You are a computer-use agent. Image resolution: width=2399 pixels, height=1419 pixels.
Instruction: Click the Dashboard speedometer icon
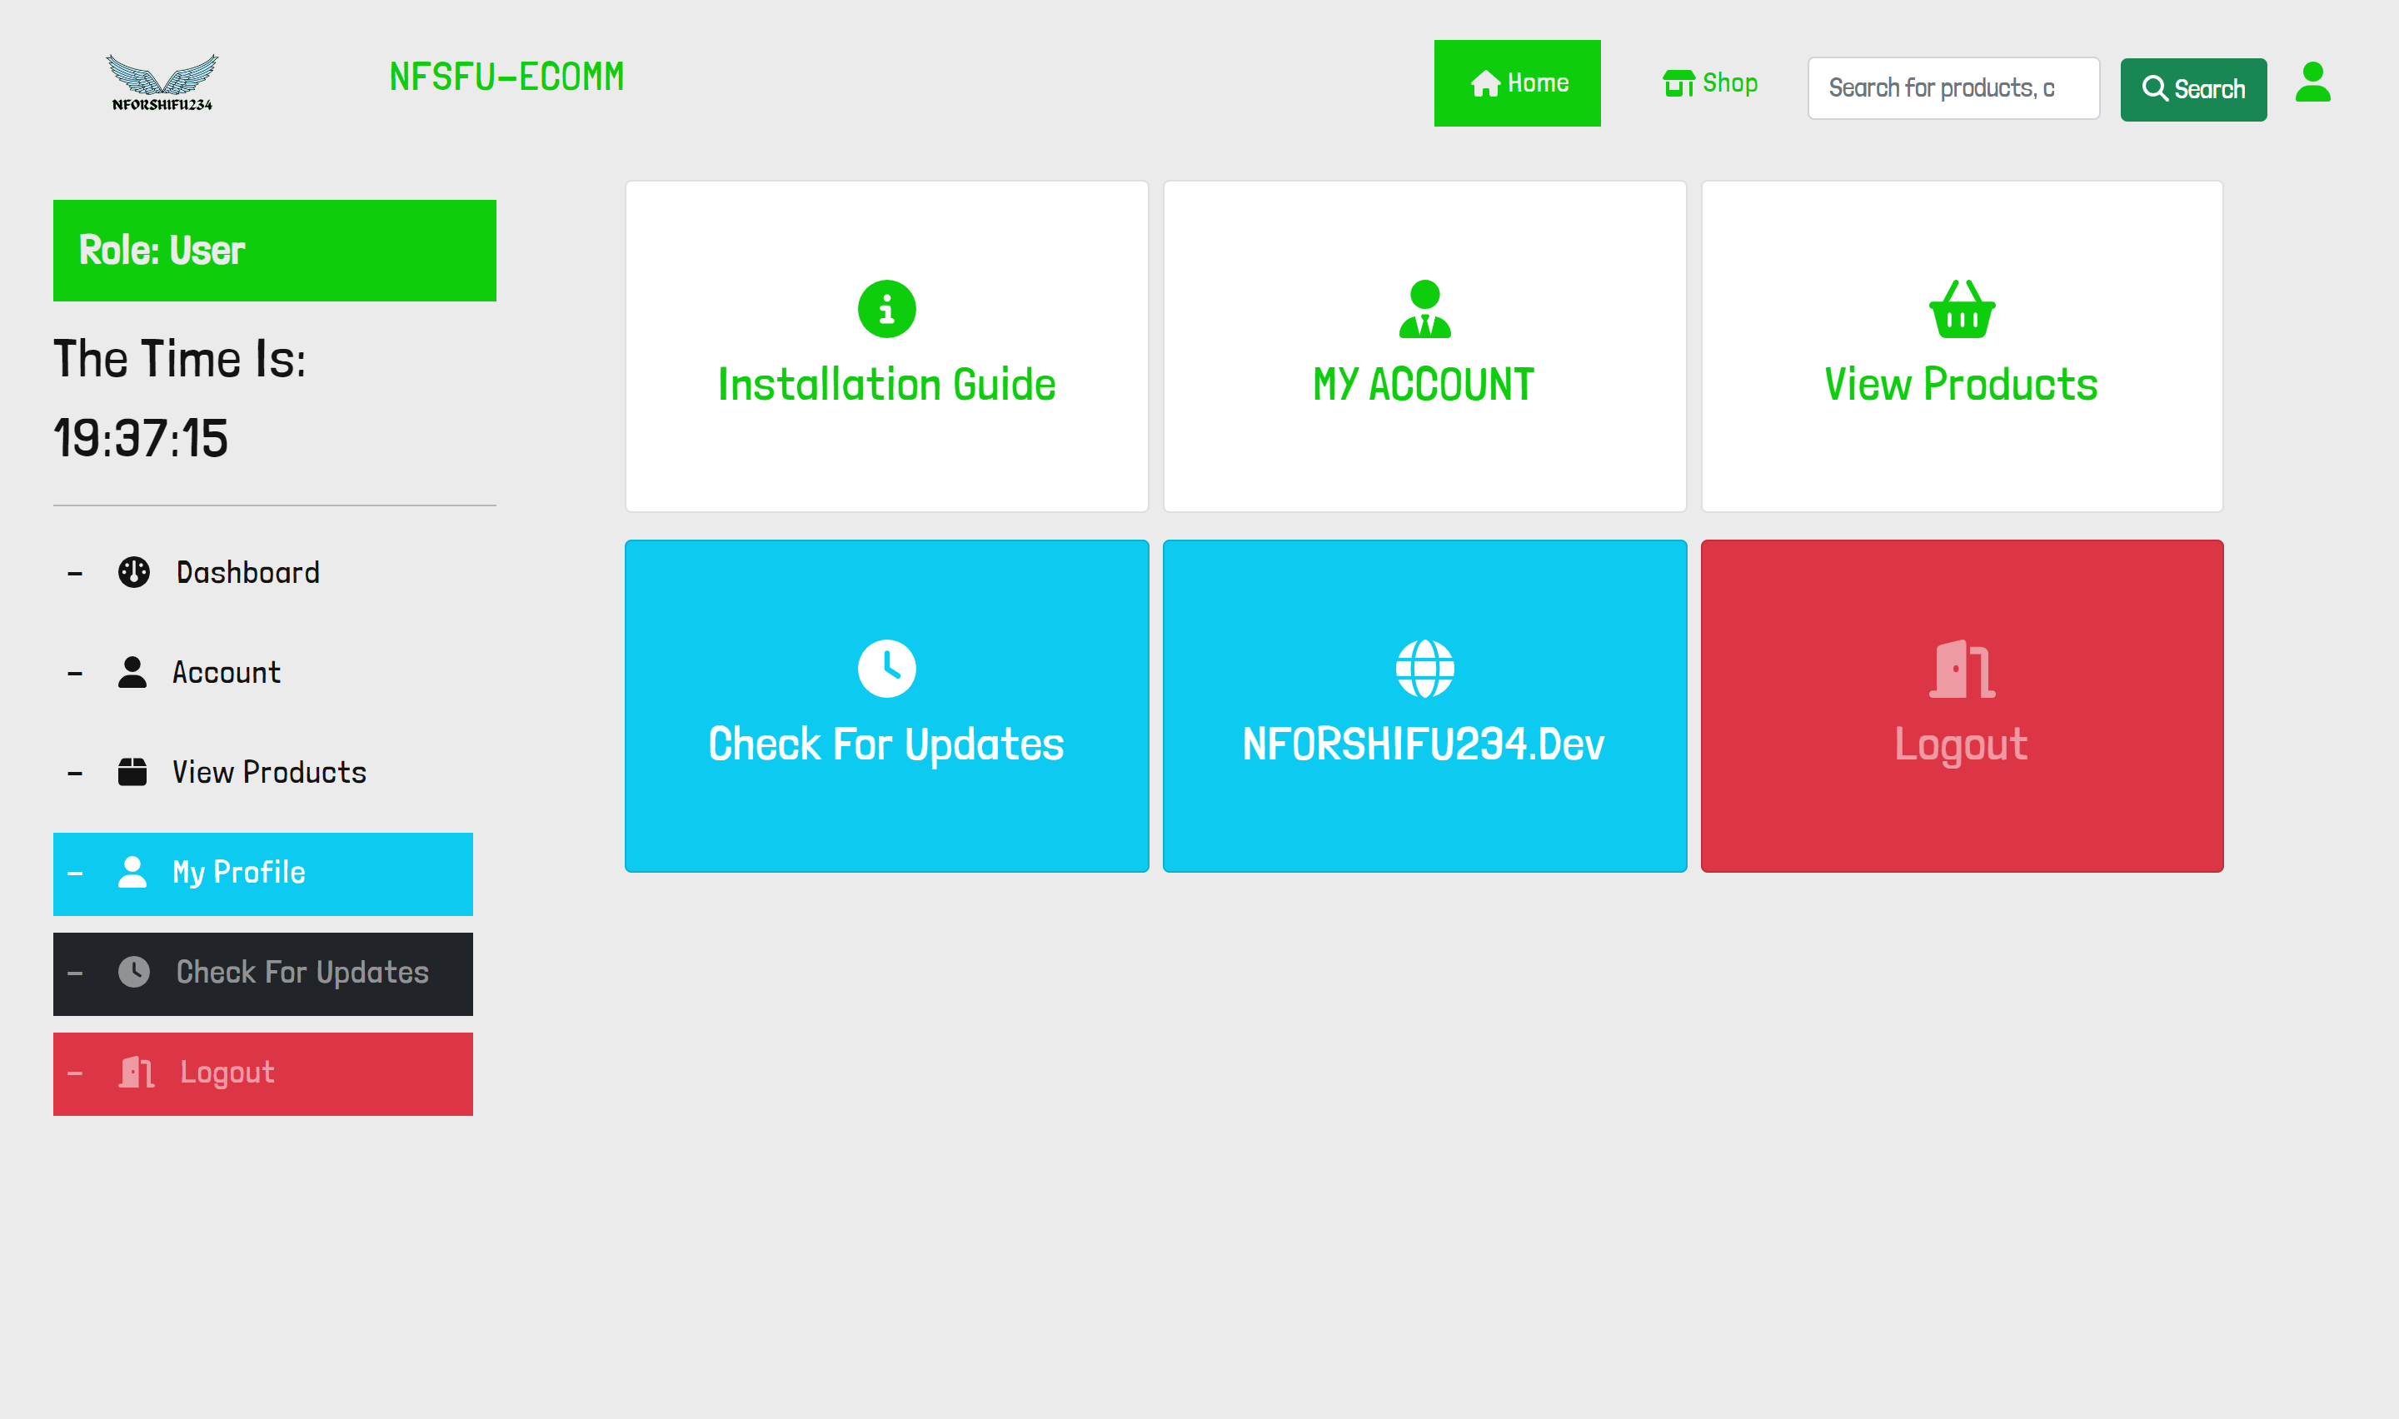pos(133,571)
